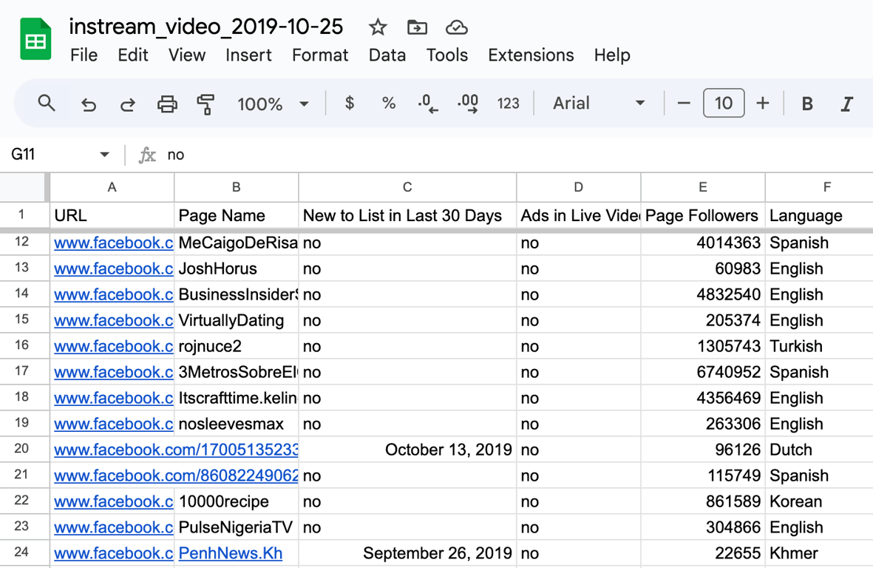Select the Page Followers header cell

click(703, 215)
